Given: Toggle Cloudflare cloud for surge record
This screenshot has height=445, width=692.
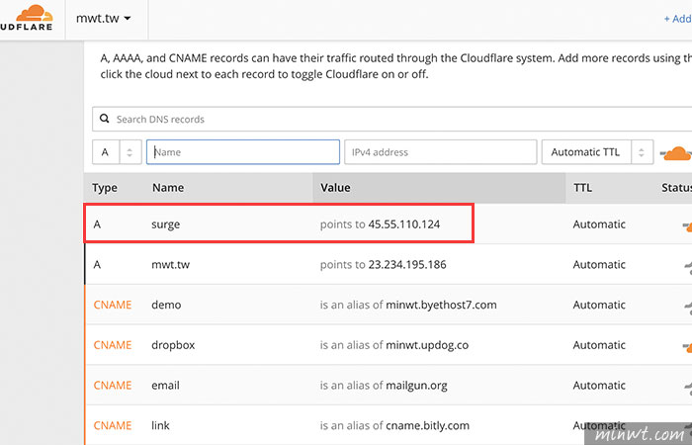Looking at the screenshot, I should (x=687, y=225).
